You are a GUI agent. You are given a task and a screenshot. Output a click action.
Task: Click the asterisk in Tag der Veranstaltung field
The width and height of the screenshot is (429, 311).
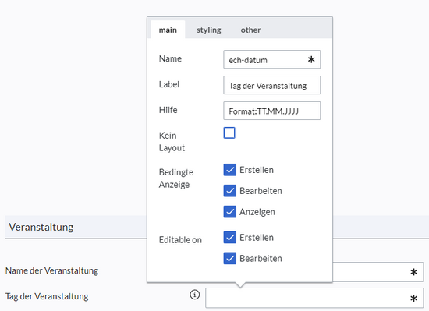414,299
